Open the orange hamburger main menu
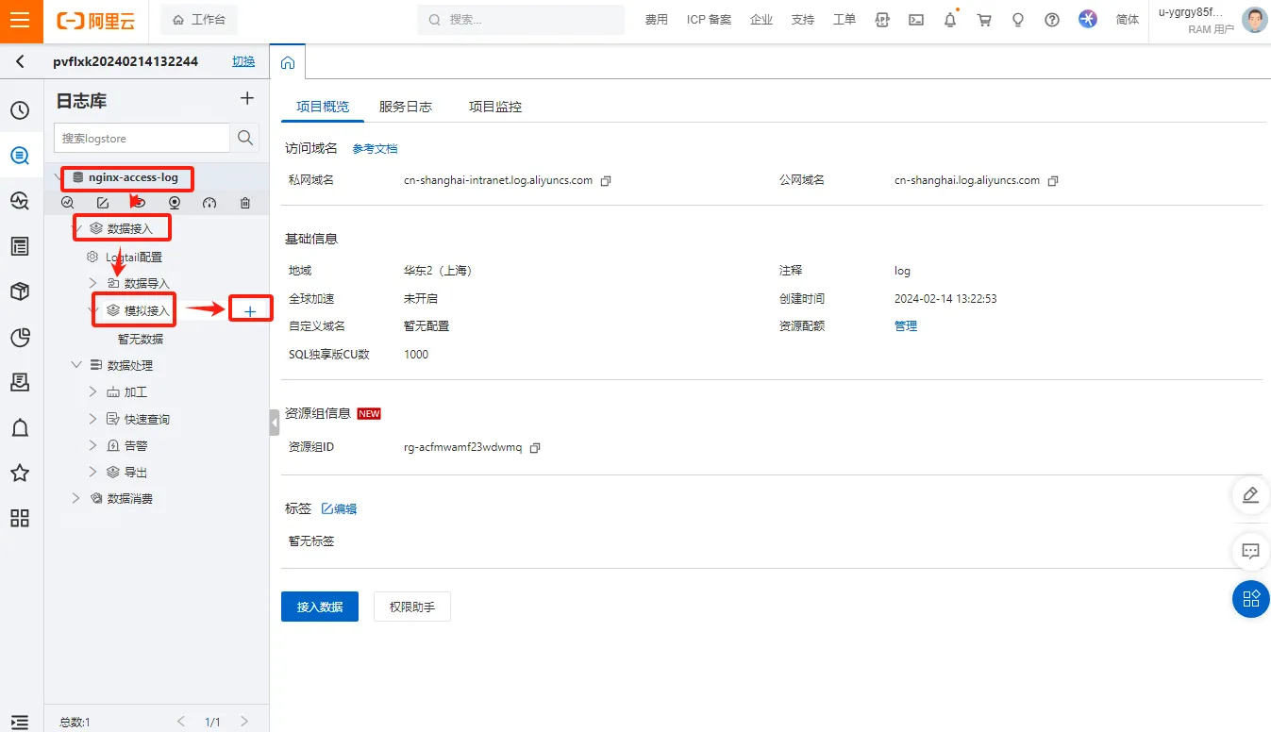 (21, 21)
